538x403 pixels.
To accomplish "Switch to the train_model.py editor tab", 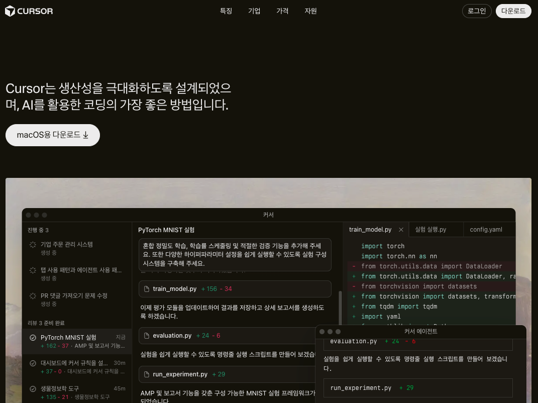I will point(370,229).
